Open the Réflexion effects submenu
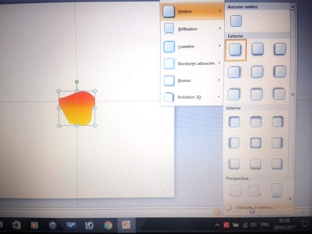 pos(192,29)
